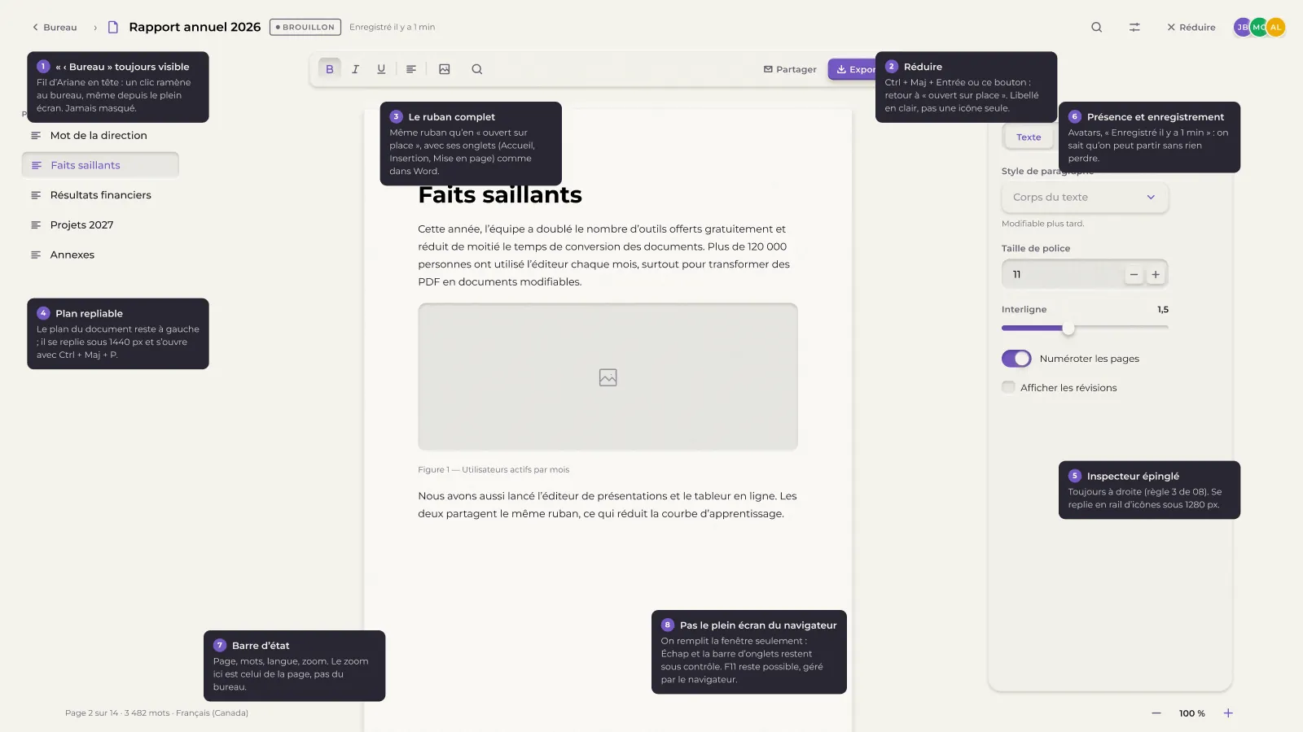Zoom out with the minus icon

[x=1156, y=713]
